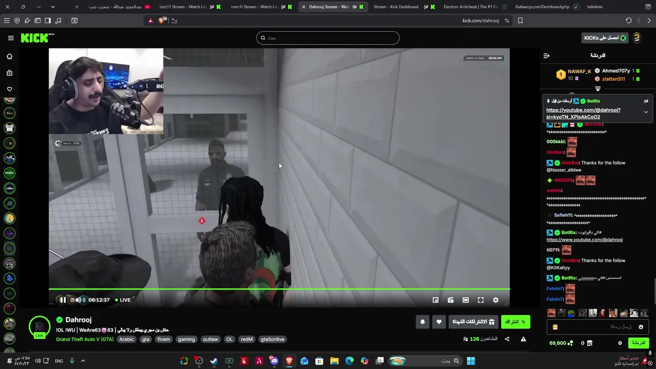Open the channel points shop icon
This screenshot has height=369, width=656.
pos(589,343)
